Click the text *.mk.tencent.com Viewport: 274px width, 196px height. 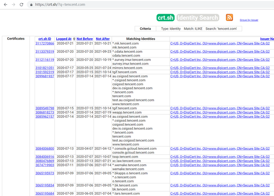125,43
